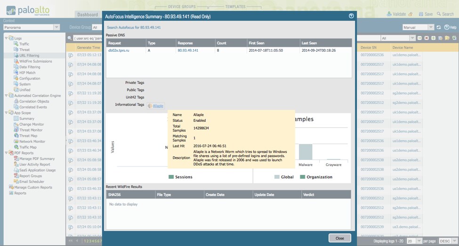Click the Generate Time column header
This screenshot has width=459, height=246.
tap(89, 48)
